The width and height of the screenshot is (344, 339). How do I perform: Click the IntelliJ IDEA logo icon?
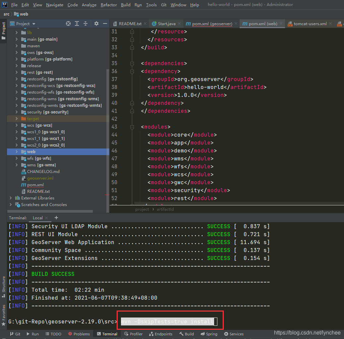coord(4,4)
